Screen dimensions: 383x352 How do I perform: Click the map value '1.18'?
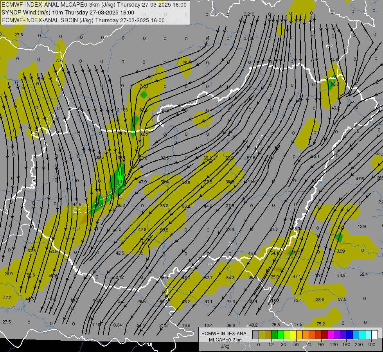pyautogui.click(x=96, y=325)
